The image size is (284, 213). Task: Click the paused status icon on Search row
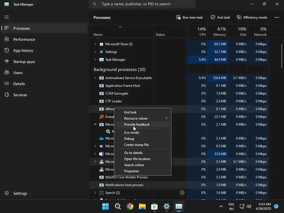pos(182,193)
